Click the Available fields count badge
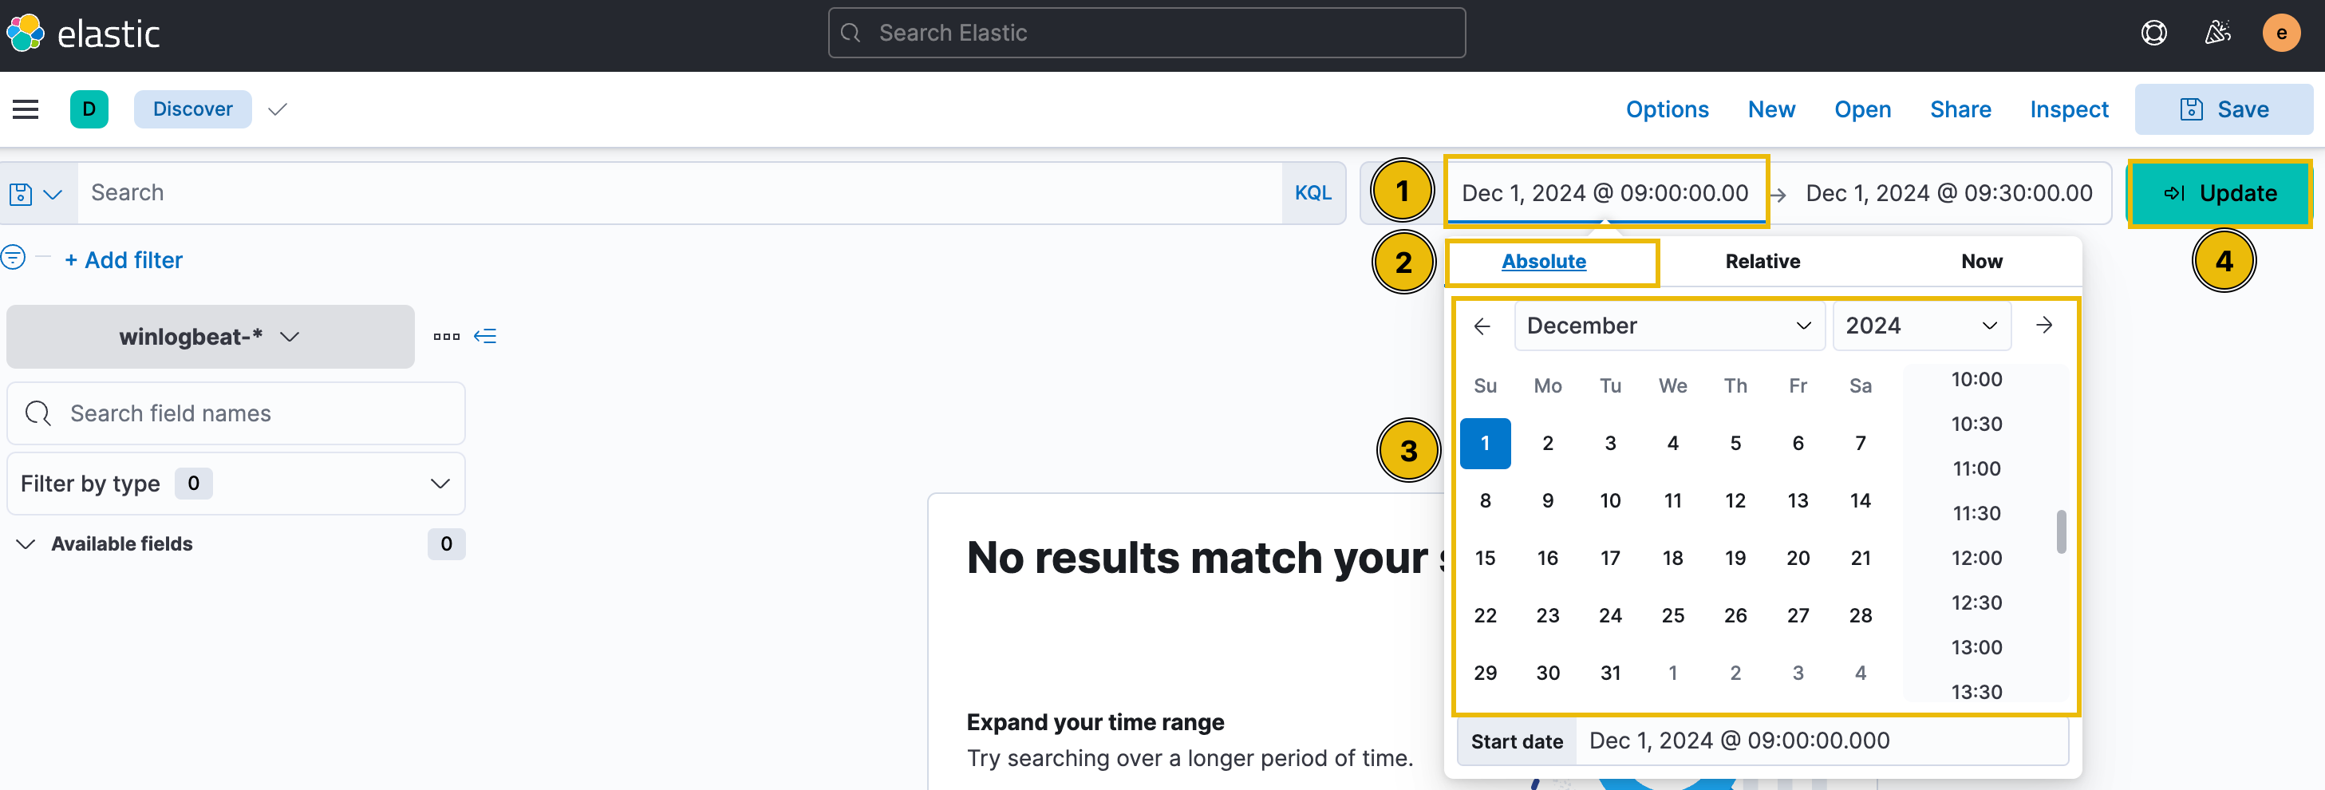Viewport: 2325px width, 790px height. click(446, 544)
